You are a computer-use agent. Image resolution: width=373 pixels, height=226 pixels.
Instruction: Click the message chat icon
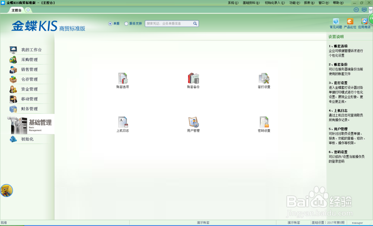coord(364,10)
